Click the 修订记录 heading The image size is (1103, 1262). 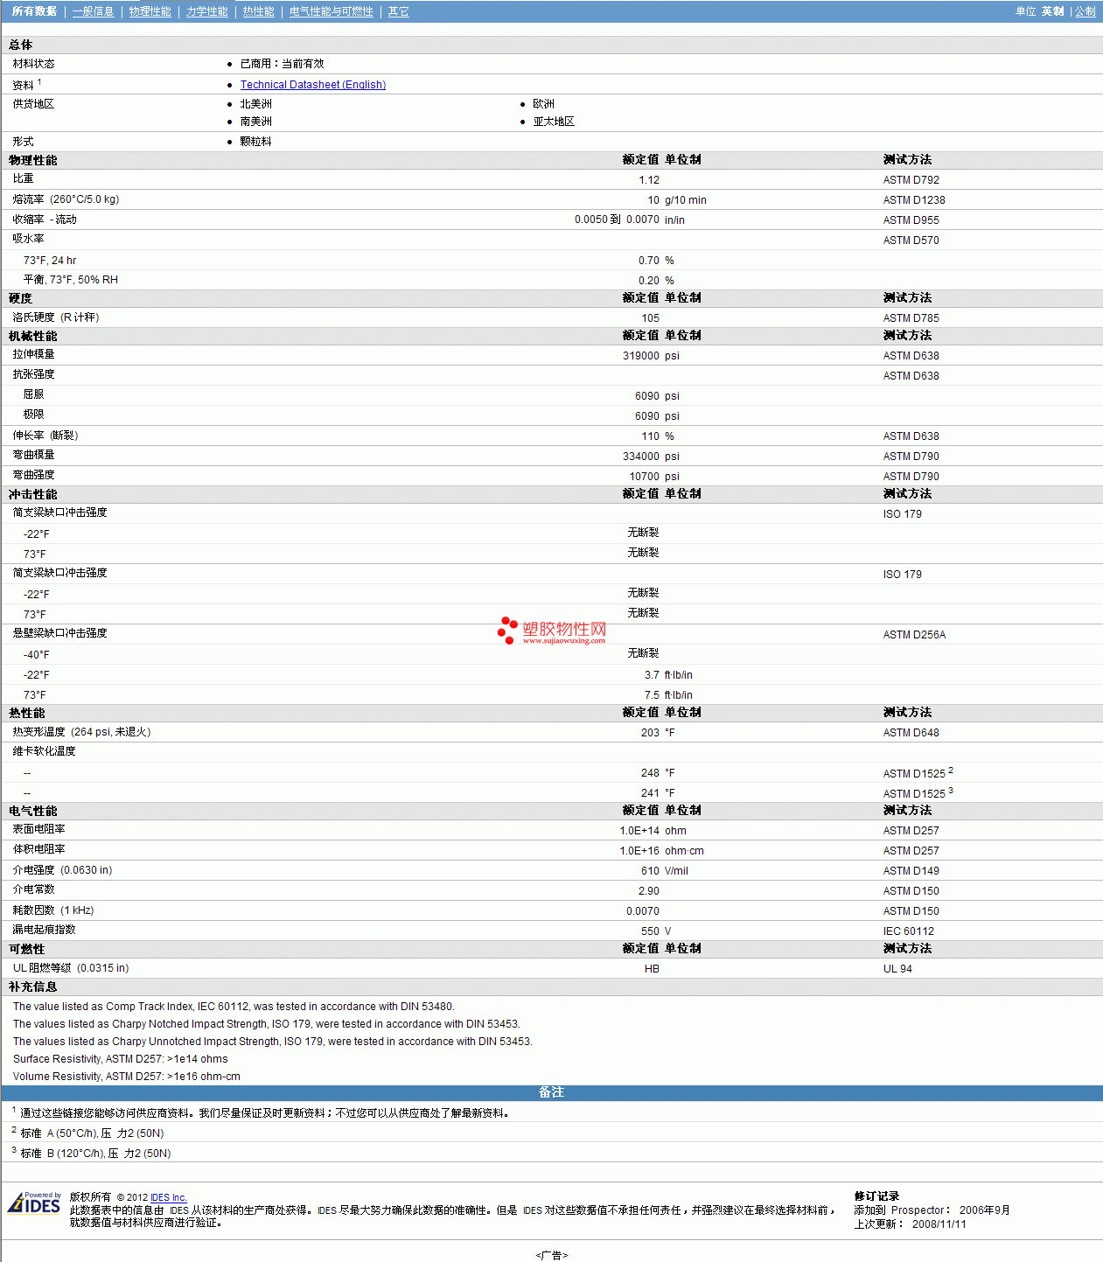pos(876,1196)
